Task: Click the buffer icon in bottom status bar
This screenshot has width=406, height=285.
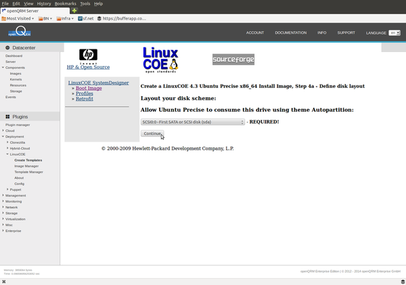Action: [x=403, y=282]
